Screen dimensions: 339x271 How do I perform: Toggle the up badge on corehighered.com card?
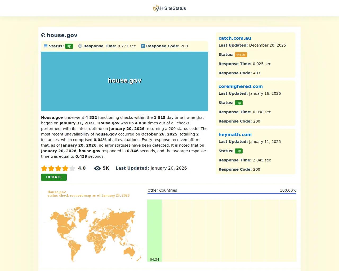click(x=239, y=103)
